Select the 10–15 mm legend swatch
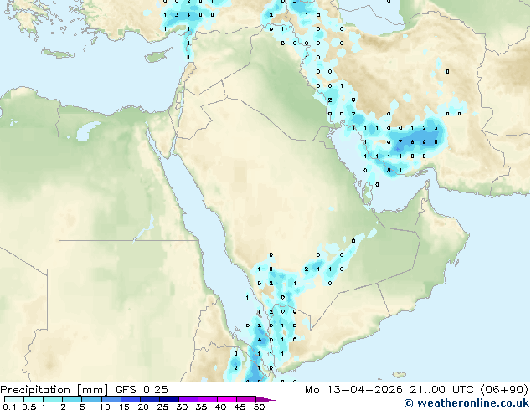531x410 pixels. coord(111,399)
